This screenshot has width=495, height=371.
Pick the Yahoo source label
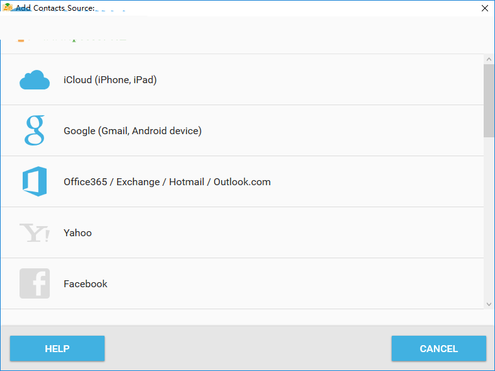(77, 233)
